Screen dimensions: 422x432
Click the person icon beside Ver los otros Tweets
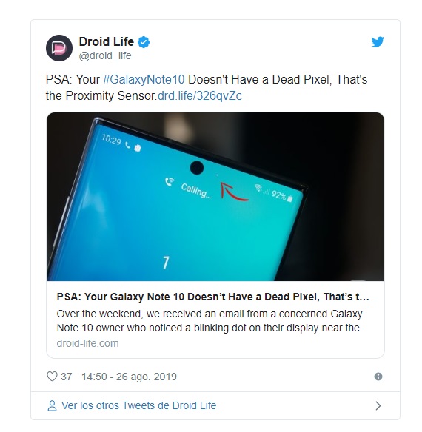pyautogui.click(x=52, y=406)
